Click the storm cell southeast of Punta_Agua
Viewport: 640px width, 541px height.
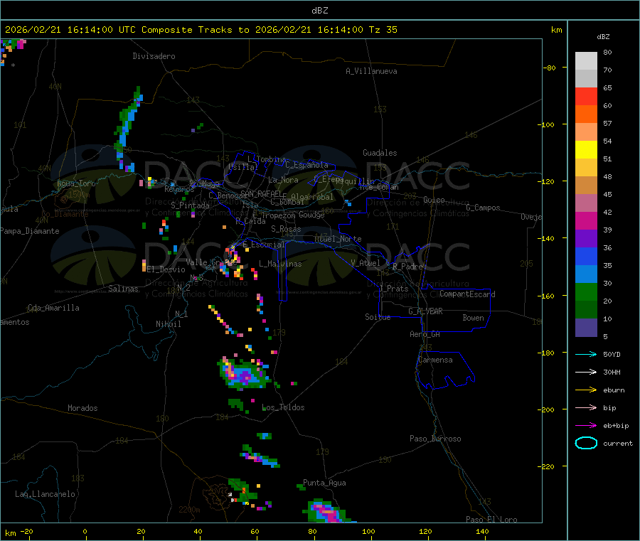(329, 511)
